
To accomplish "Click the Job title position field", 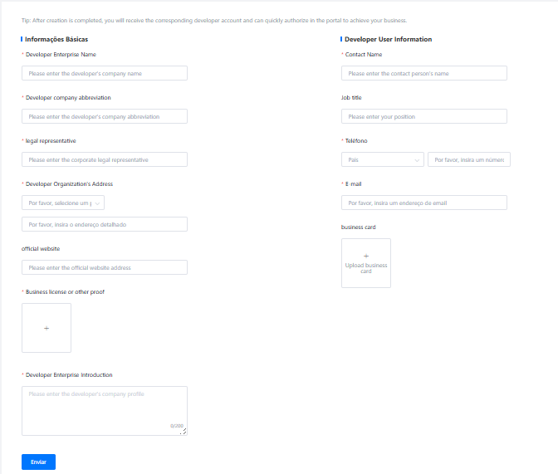I will pos(423,116).
